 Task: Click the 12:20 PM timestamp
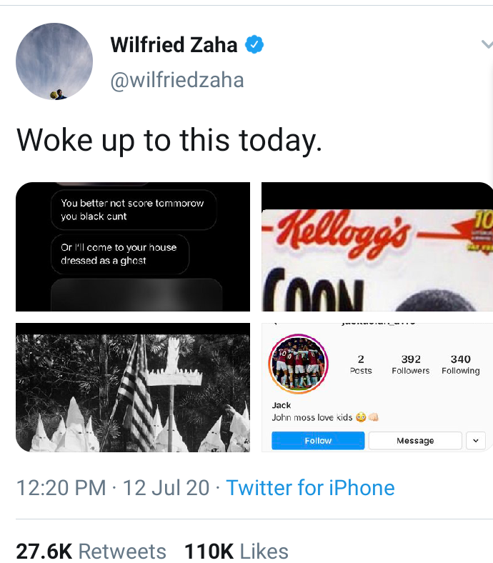point(61,488)
